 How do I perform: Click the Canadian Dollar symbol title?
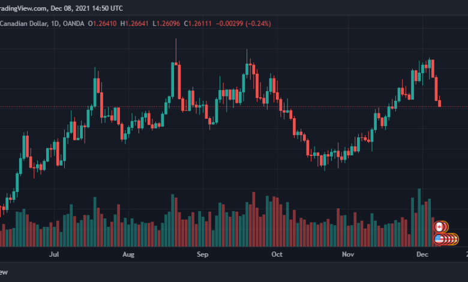point(23,23)
